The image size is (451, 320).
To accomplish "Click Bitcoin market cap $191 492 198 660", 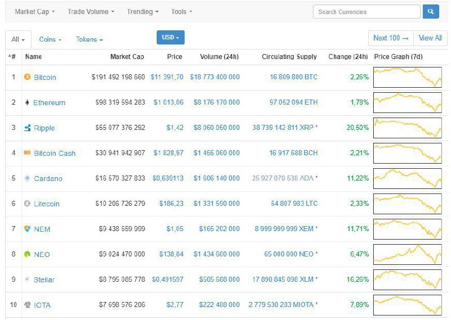I will (118, 77).
